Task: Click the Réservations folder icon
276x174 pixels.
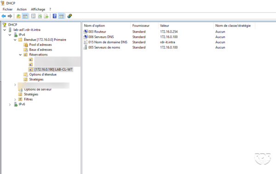Action: pos(26,55)
